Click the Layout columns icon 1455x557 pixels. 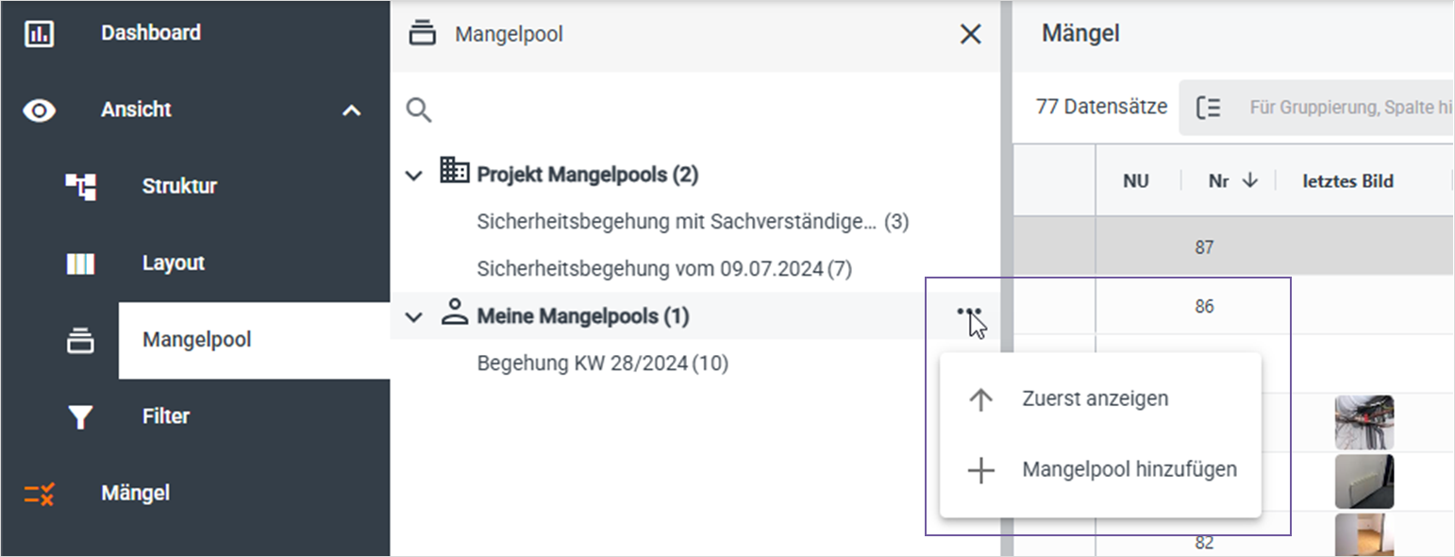80,263
